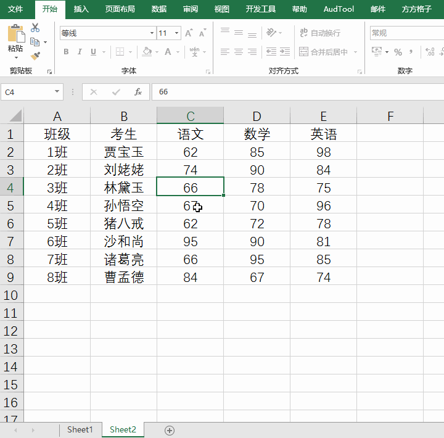Open Name Box dropdown arrow

pos(57,91)
